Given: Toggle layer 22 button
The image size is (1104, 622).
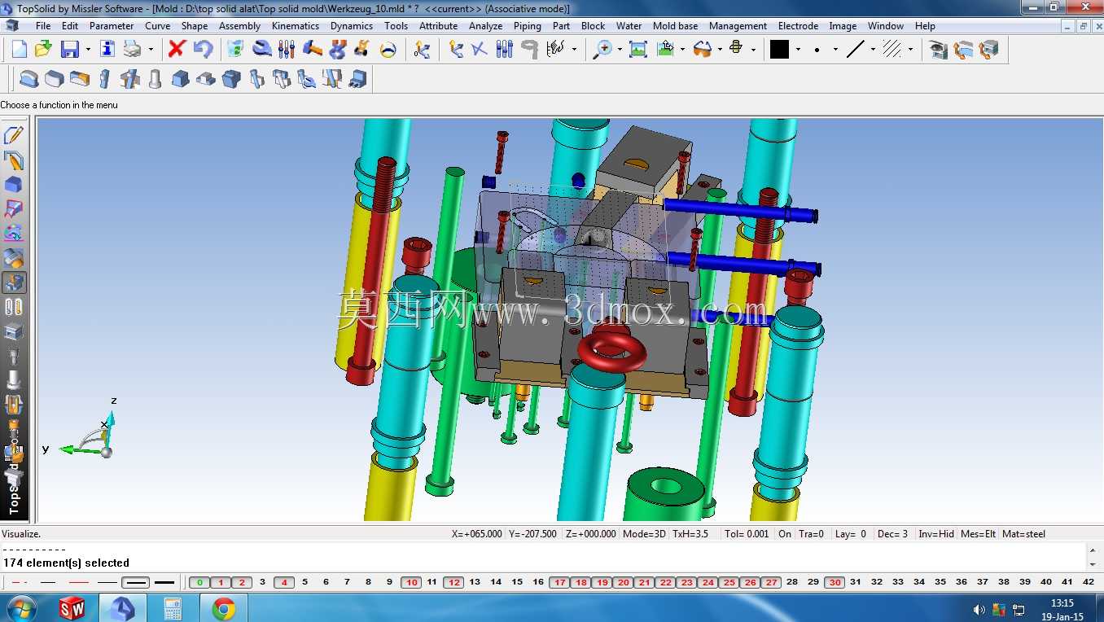Looking at the screenshot, I should click(x=665, y=582).
